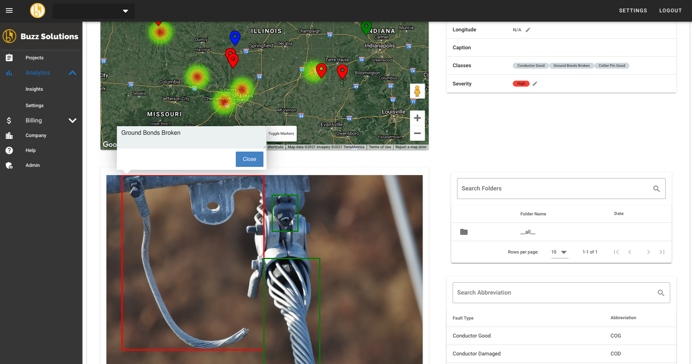Select Analytics in the sidebar

(38, 73)
